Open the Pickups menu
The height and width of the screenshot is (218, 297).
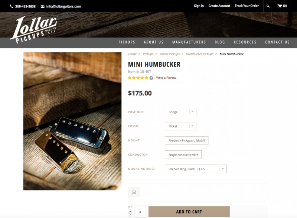[x=127, y=42]
